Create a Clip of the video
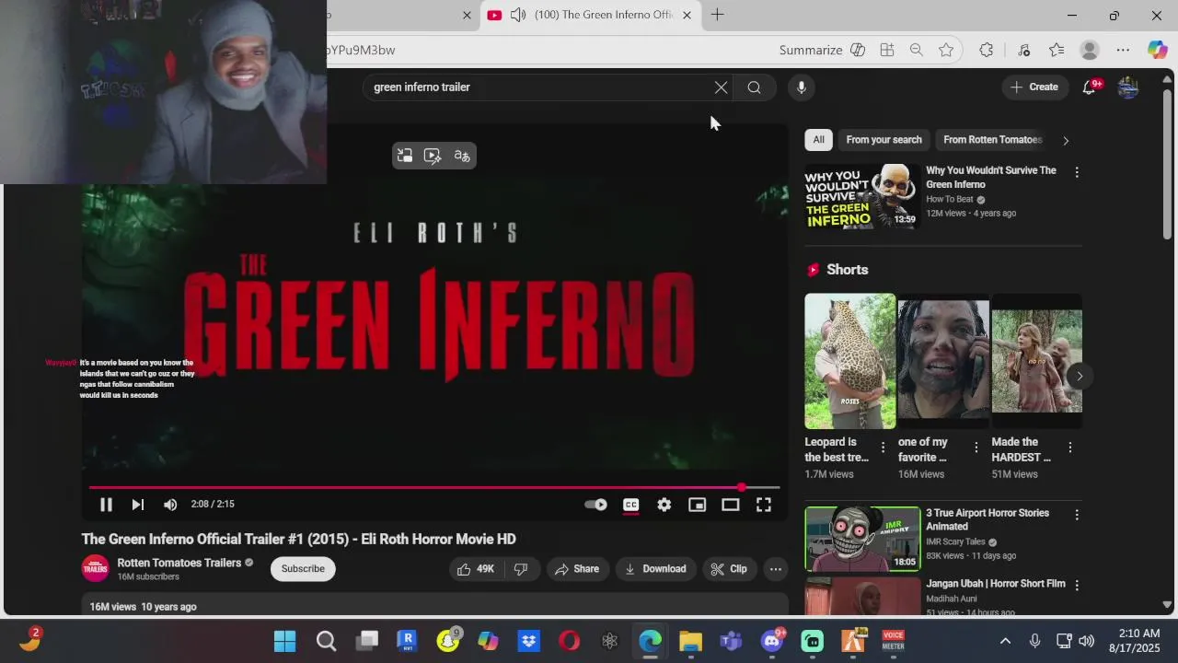 (729, 569)
